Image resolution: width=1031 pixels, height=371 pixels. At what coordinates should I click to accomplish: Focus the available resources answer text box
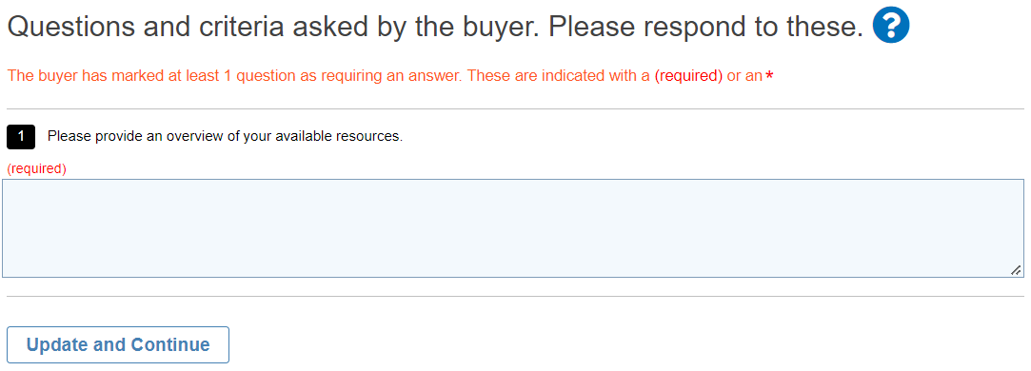(x=513, y=228)
